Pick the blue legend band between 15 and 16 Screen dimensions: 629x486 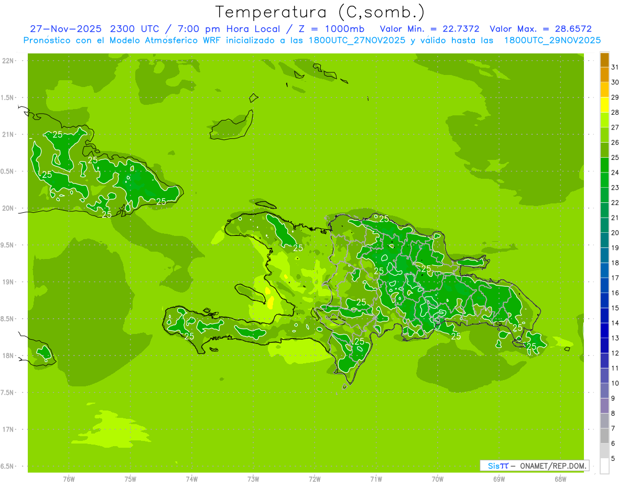[604, 300]
